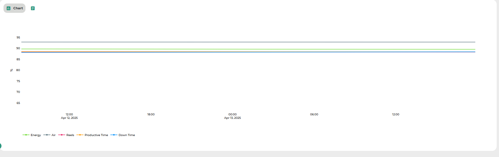Click the green Energy legend marker
Screen dimensions: 499x157
[x=26, y=135]
